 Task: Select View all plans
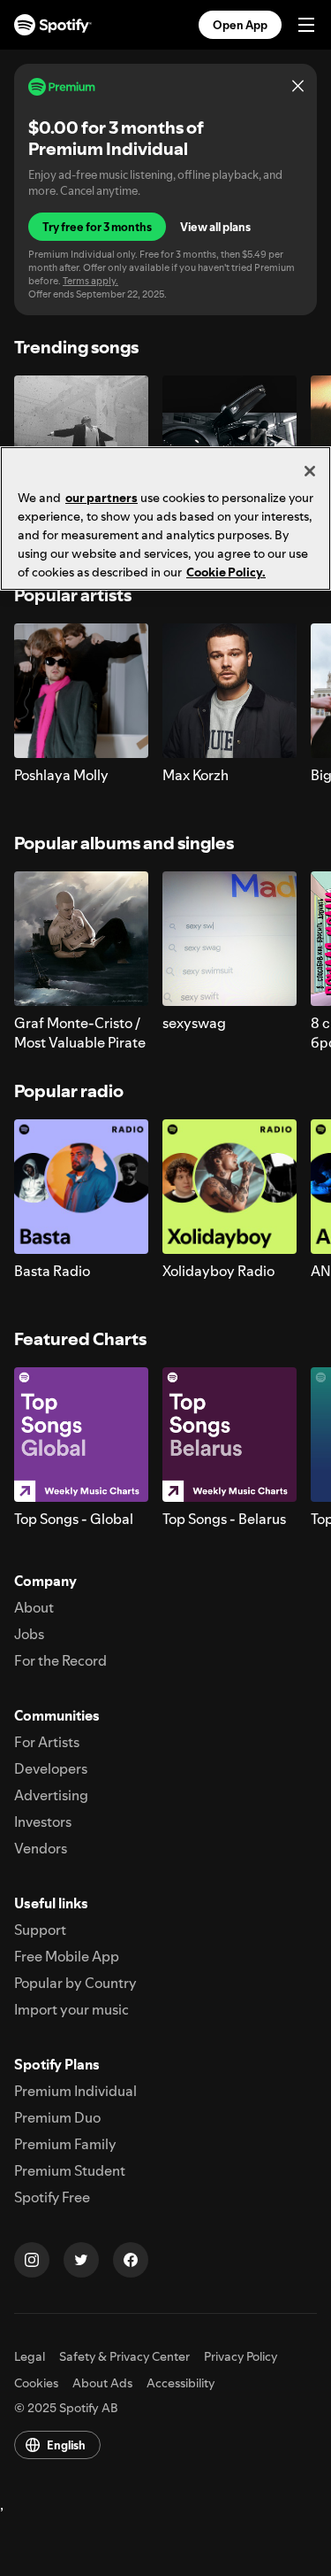coord(215,227)
